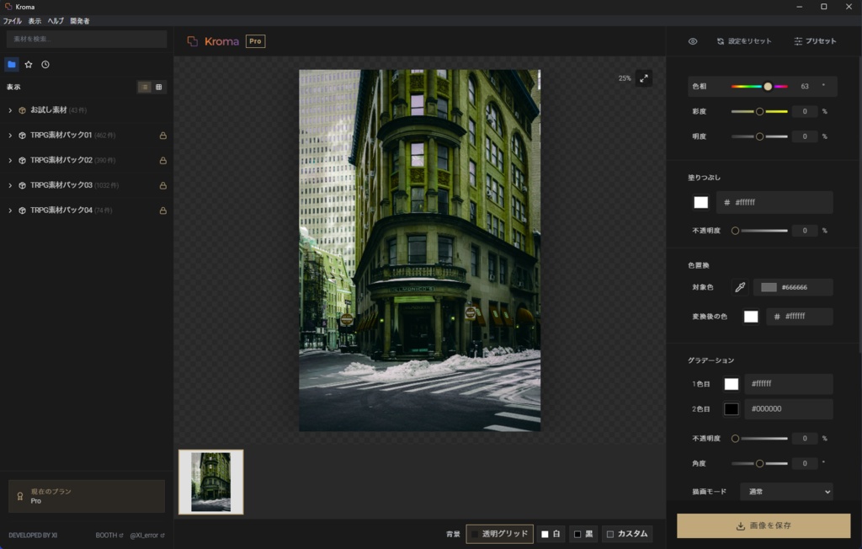
Task: Click the 画像を保存 button
Action: pyautogui.click(x=764, y=525)
